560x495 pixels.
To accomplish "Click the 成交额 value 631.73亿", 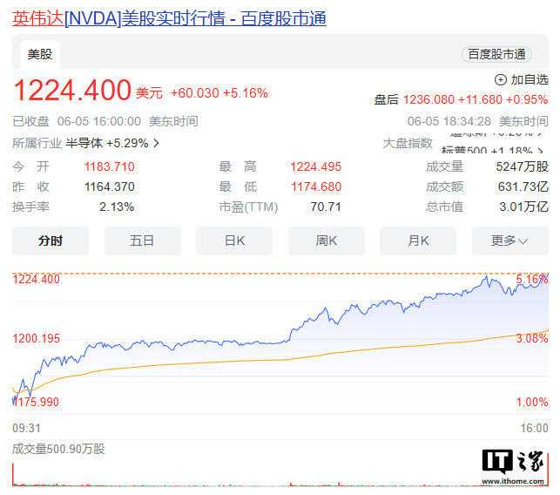I will tap(523, 186).
